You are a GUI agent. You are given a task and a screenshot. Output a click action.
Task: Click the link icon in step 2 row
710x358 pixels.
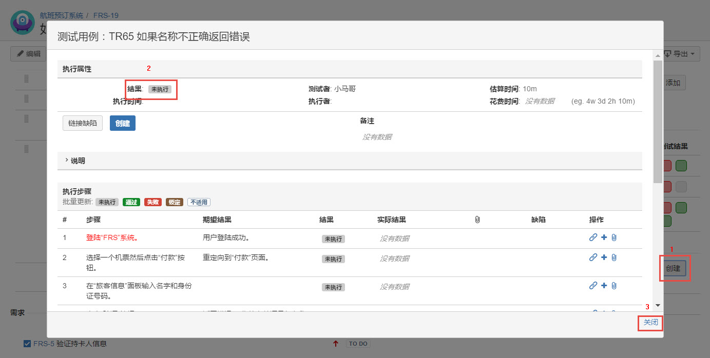coord(593,257)
